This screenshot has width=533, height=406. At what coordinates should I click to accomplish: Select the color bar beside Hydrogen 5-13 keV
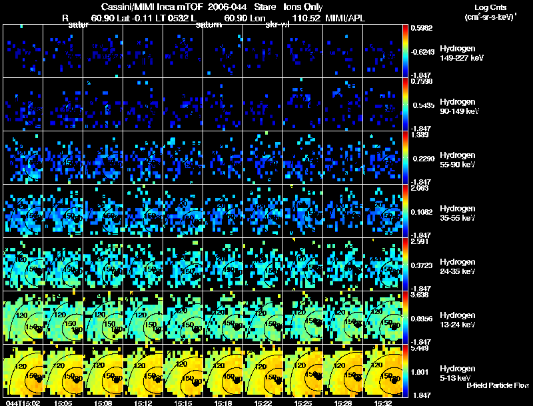405,371
